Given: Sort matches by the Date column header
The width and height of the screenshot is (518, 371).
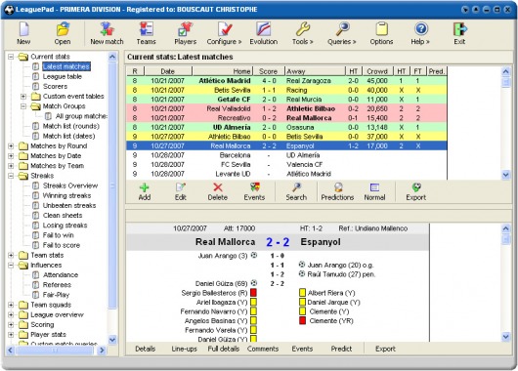Looking at the screenshot, I should [x=168, y=71].
